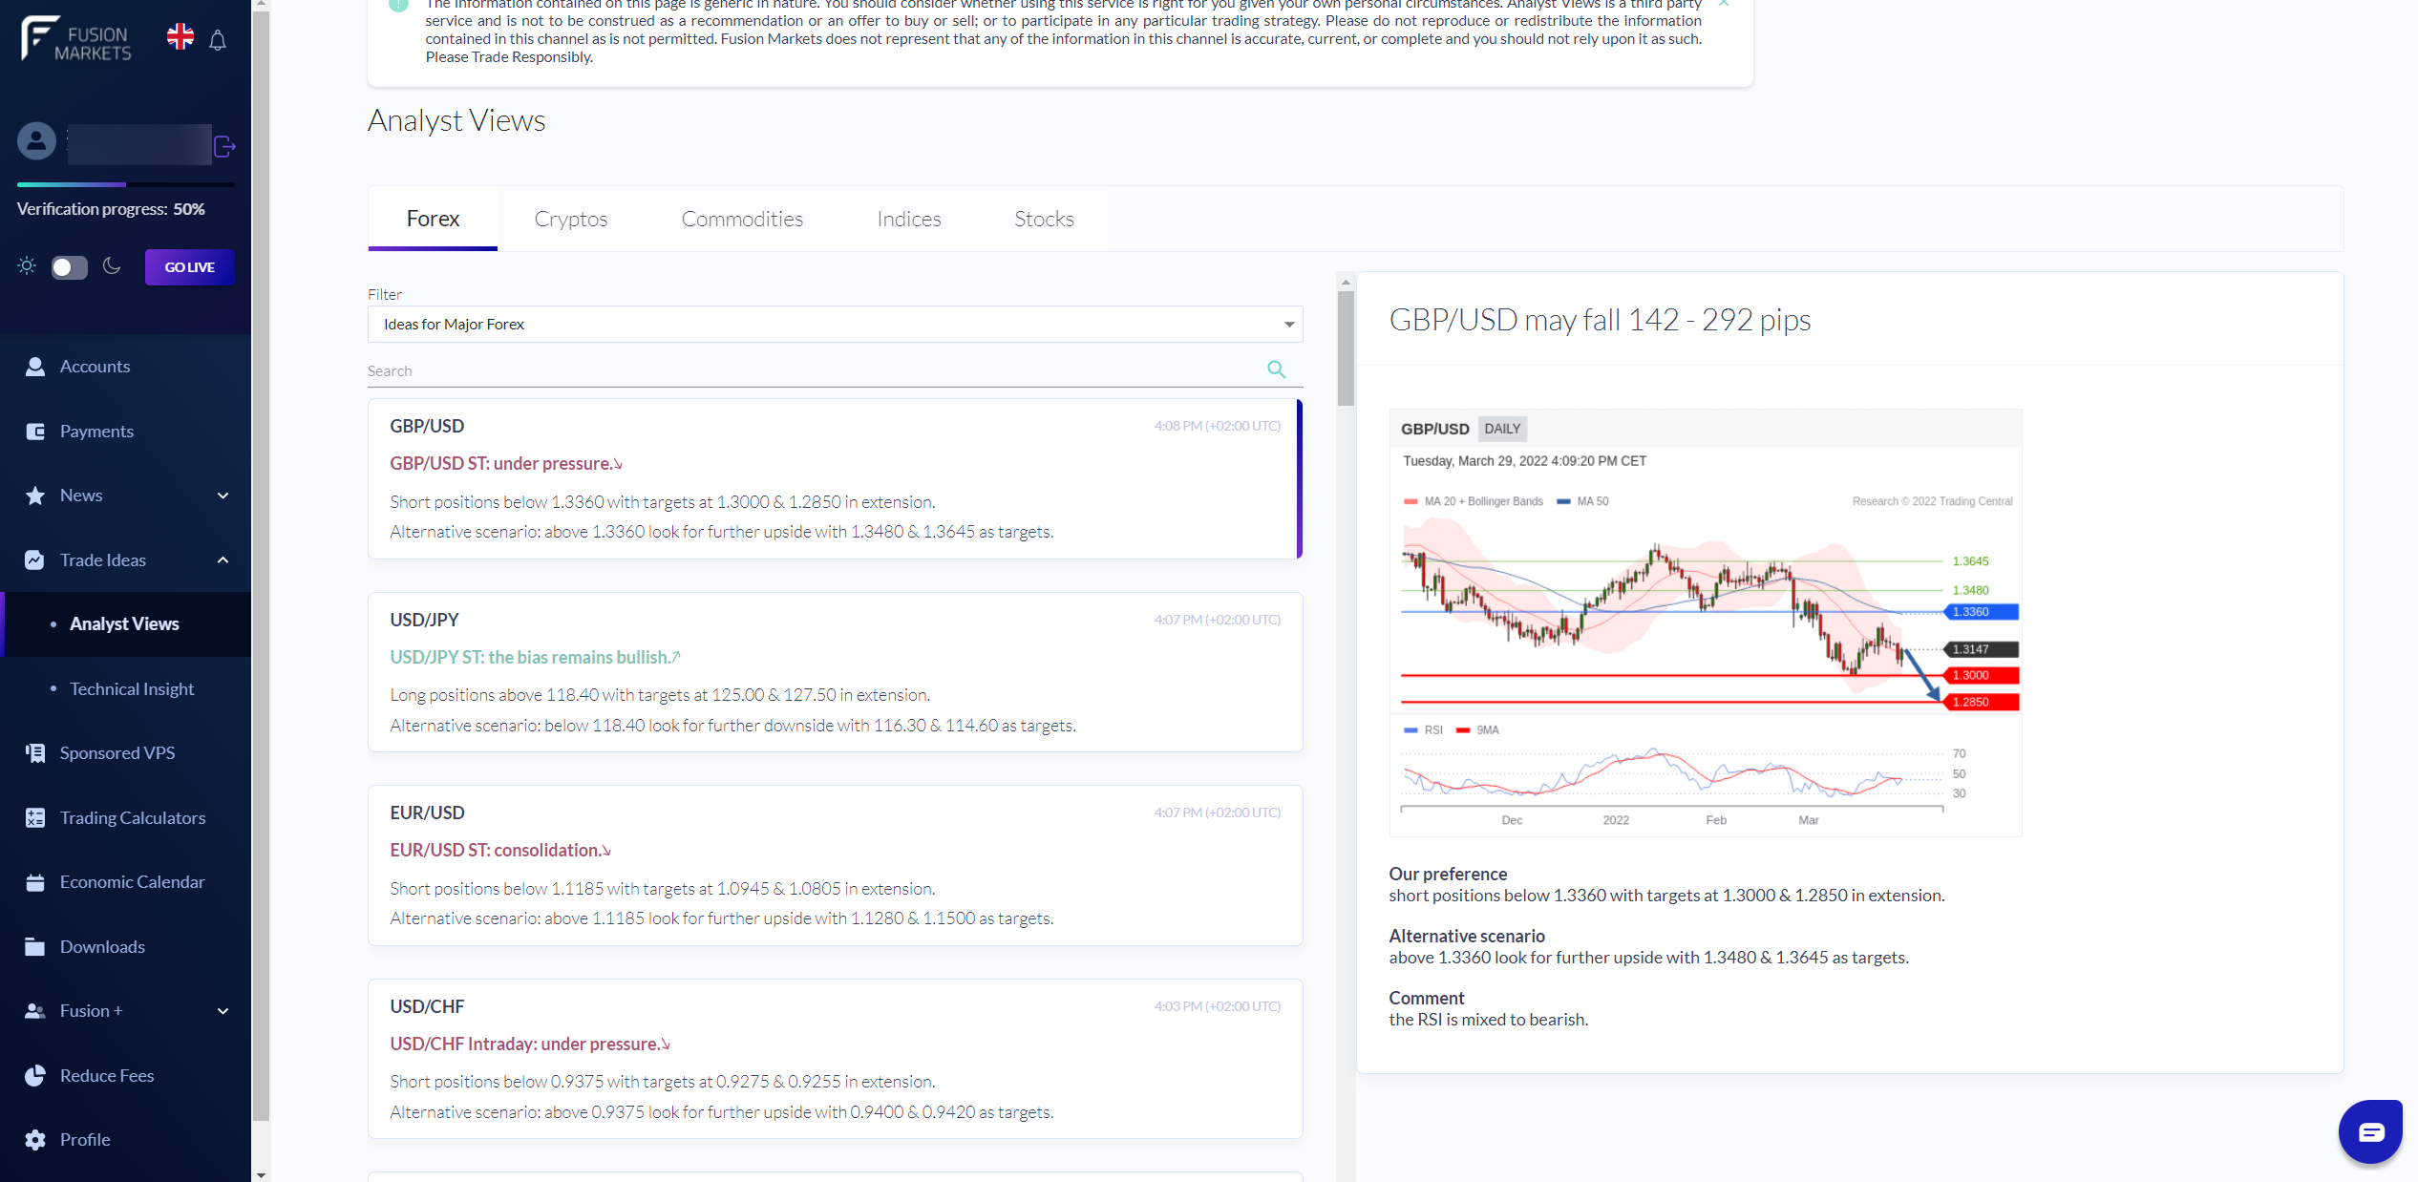Open the notifications bell

pyautogui.click(x=218, y=40)
